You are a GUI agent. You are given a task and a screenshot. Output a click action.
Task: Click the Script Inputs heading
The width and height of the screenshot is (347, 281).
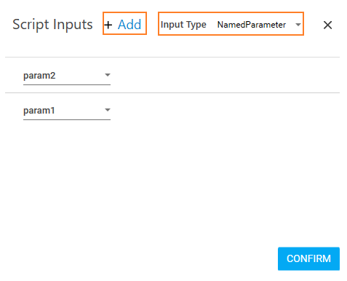52,25
